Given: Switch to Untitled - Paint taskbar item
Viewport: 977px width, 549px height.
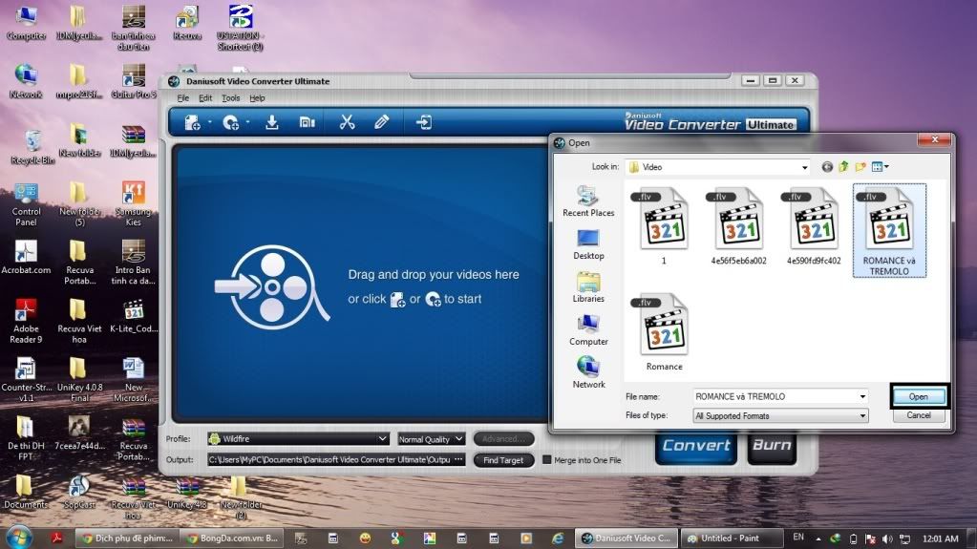Looking at the screenshot, I should pos(732,538).
